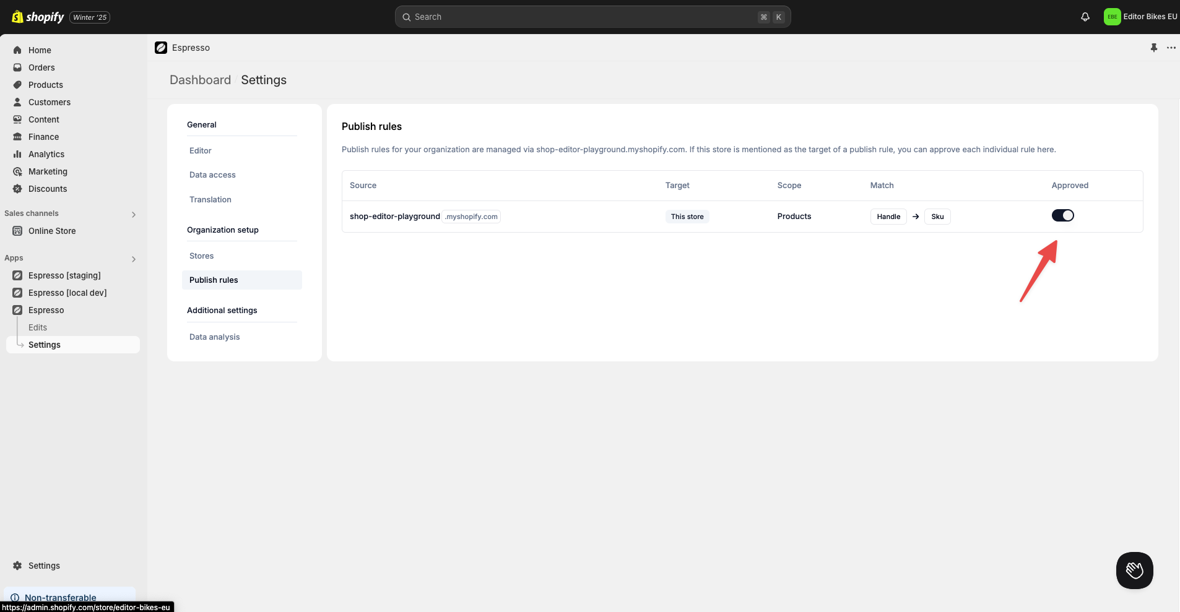Click the Analytics bar chart icon
The height and width of the screenshot is (612, 1180).
click(17, 154)
